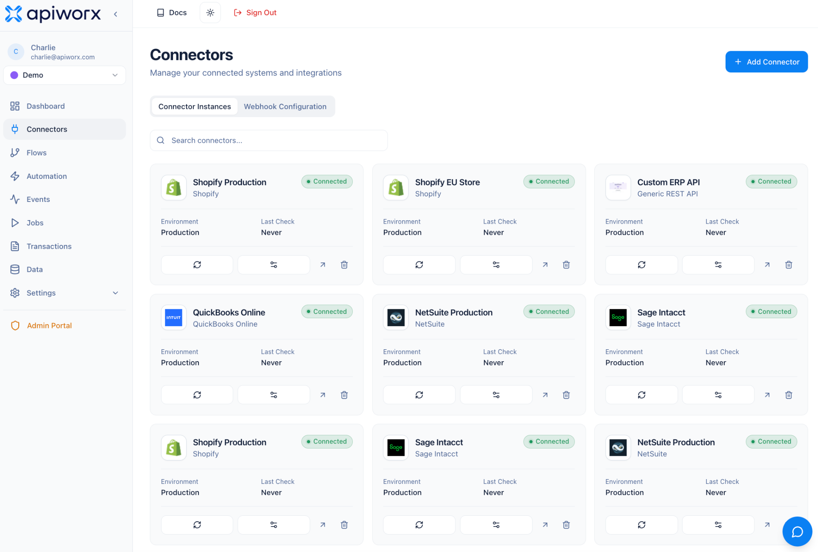Click the chat support bubble icon
The height and width of the screenshot is (552, 818).
(797, 531)
